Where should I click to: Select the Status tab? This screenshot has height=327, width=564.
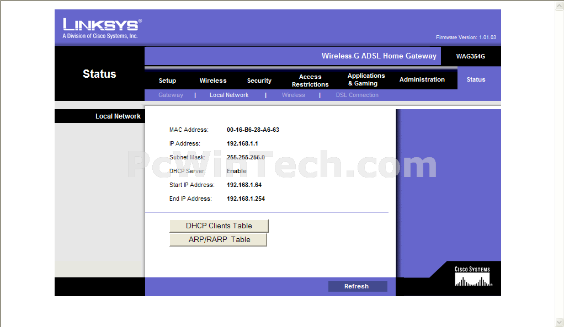476,79
